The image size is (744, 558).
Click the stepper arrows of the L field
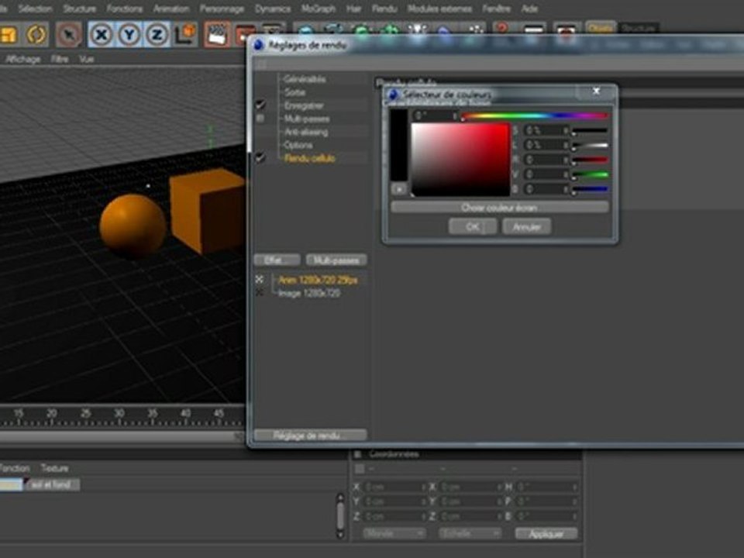pyautogui.click(x=566, y=145)
